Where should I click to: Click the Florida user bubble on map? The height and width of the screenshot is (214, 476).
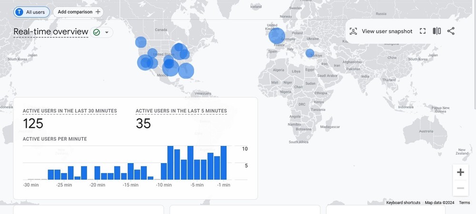coord(186,71)
